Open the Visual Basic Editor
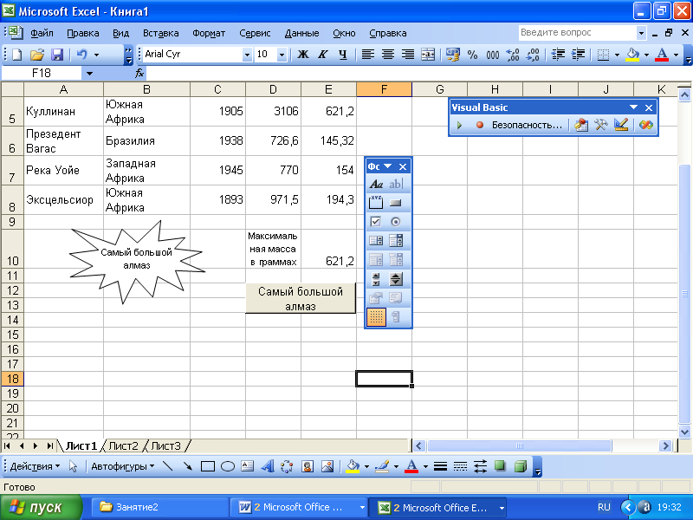The height and width of the screenshot is (520, 693). (x=580, y=125)
